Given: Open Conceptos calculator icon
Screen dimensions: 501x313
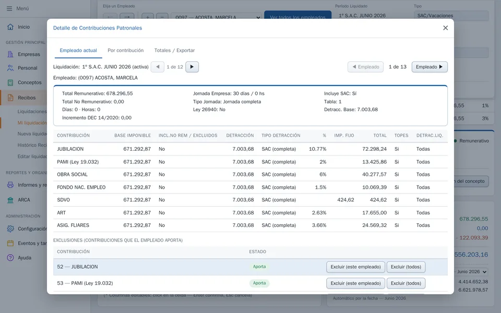Looking at the screenshot, I should pyautogui.click(x=10, y=82).
